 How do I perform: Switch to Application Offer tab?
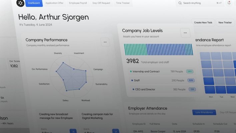pyautogui.click(x=54, y=3)
